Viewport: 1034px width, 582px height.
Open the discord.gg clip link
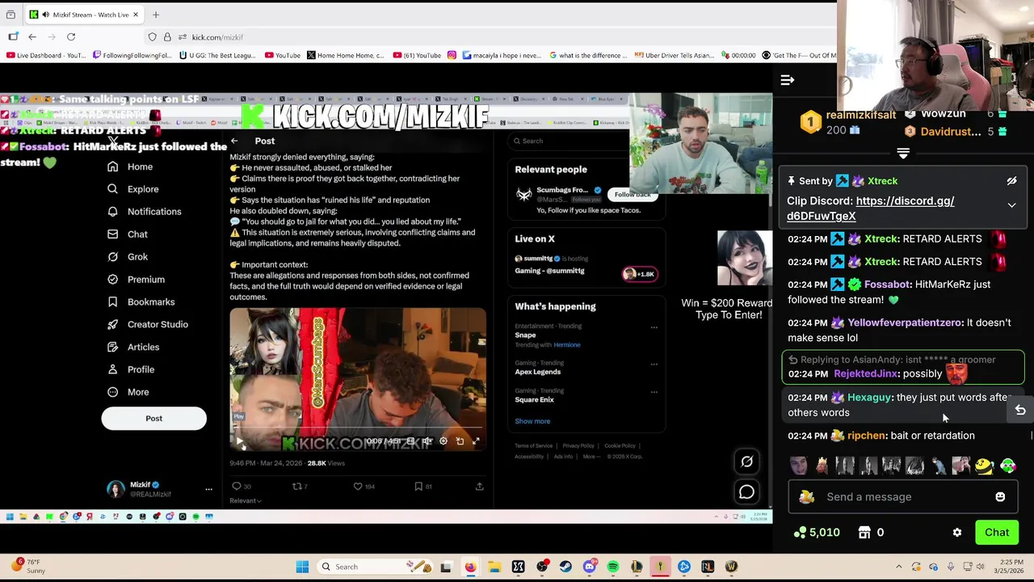[x=870, y=209]
